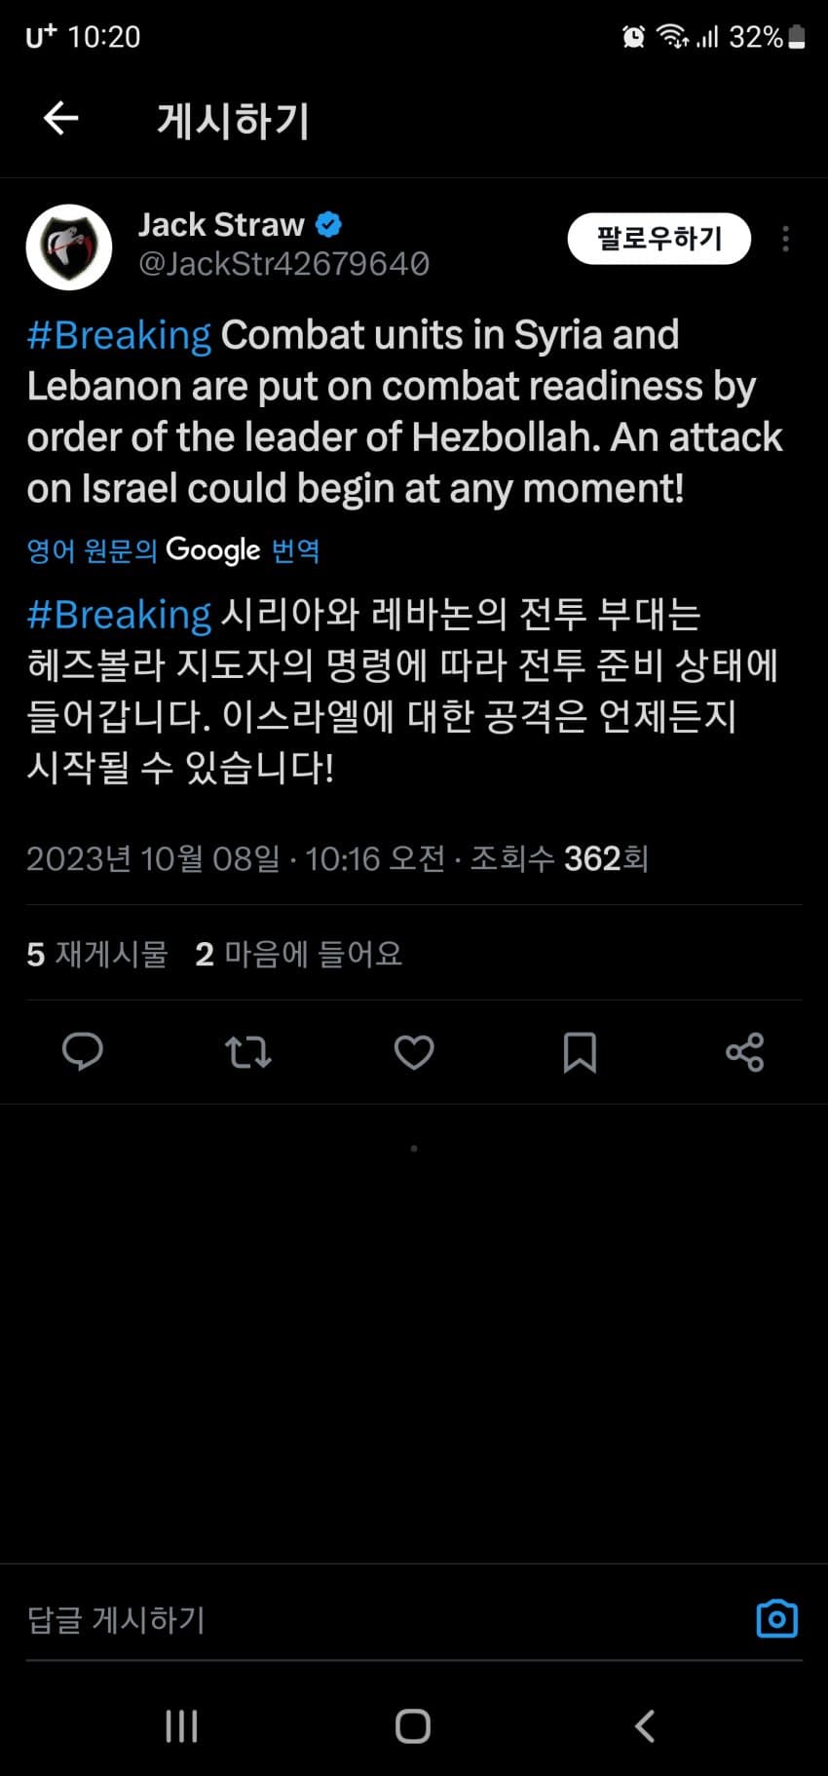Image resolution: width=828 pixels, height=1776 pixels.
Task: Tap the back arrow at top
Action: click(60, 119)
